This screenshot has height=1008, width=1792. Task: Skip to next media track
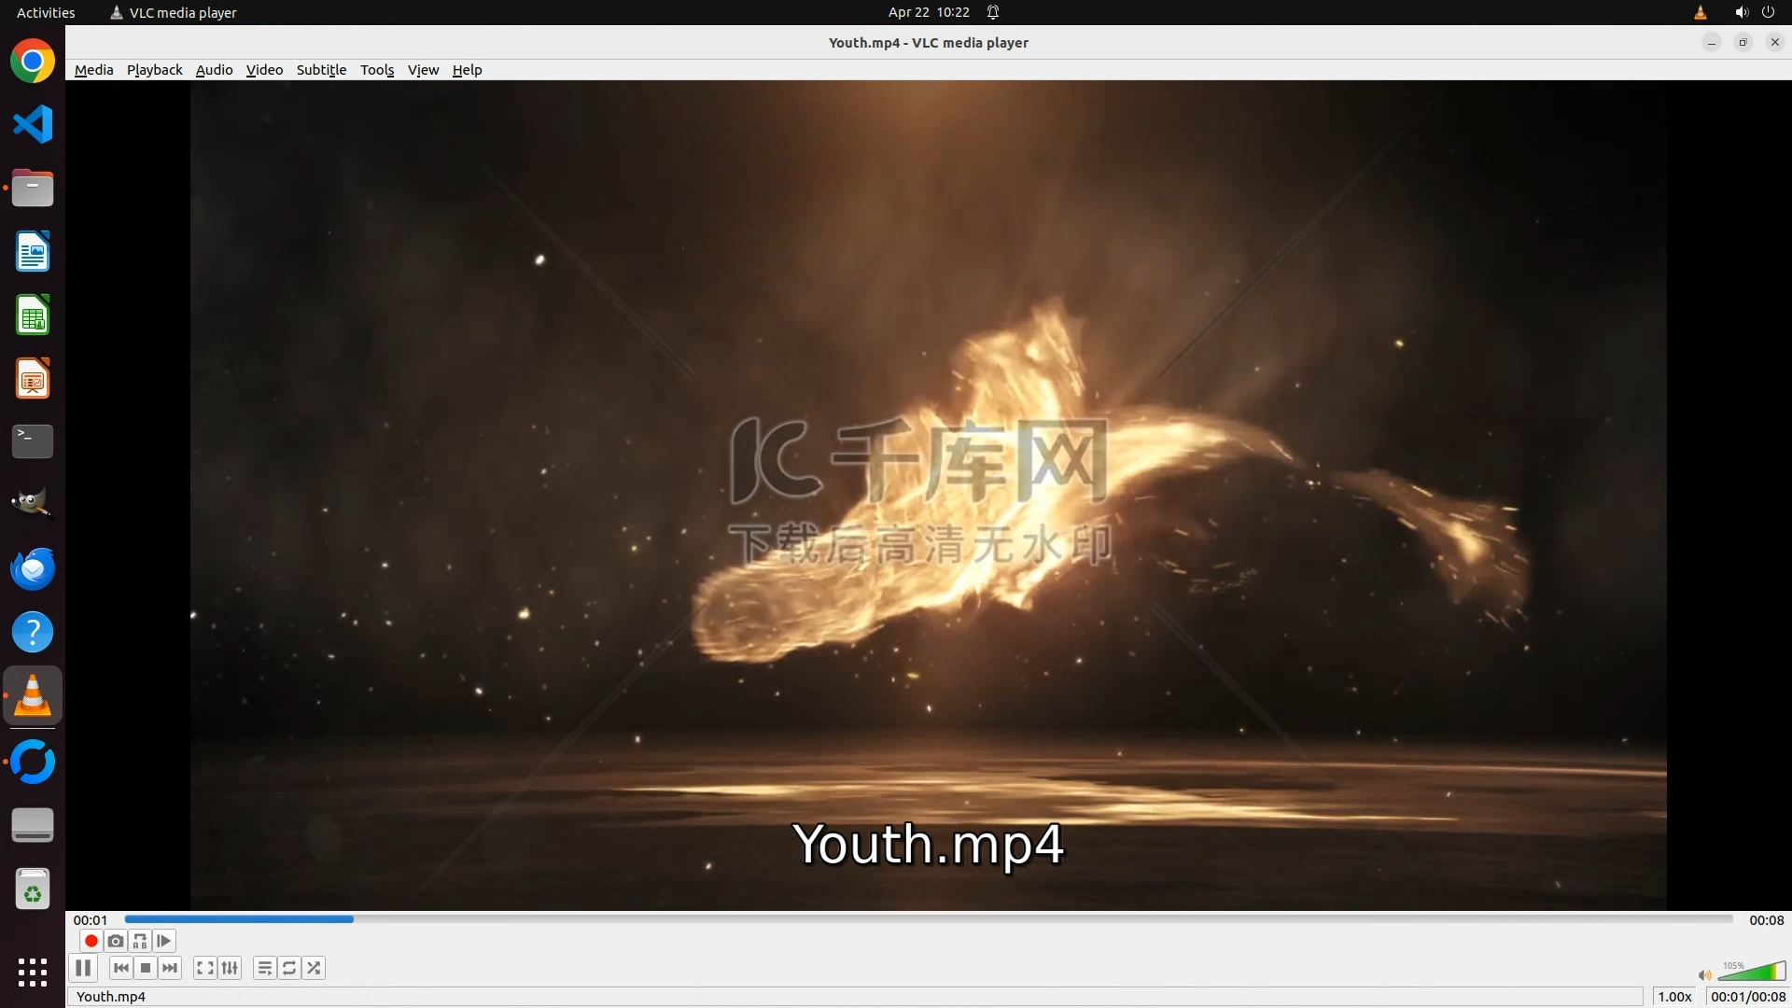tap(170, 968)
